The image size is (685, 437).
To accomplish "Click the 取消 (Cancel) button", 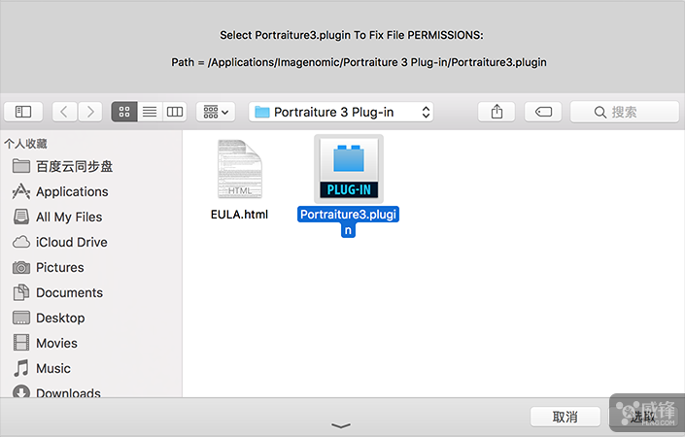I will coord(565,417).
